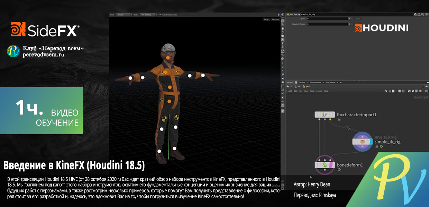Click the network editor forward arrow

click(x=291, y=86)
